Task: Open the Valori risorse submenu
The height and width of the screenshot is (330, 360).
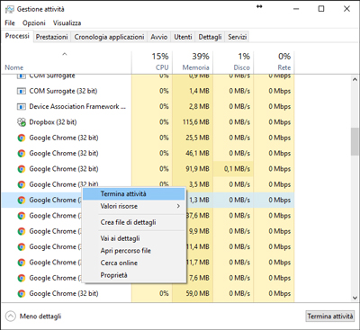Action: [x=134, y=206]
